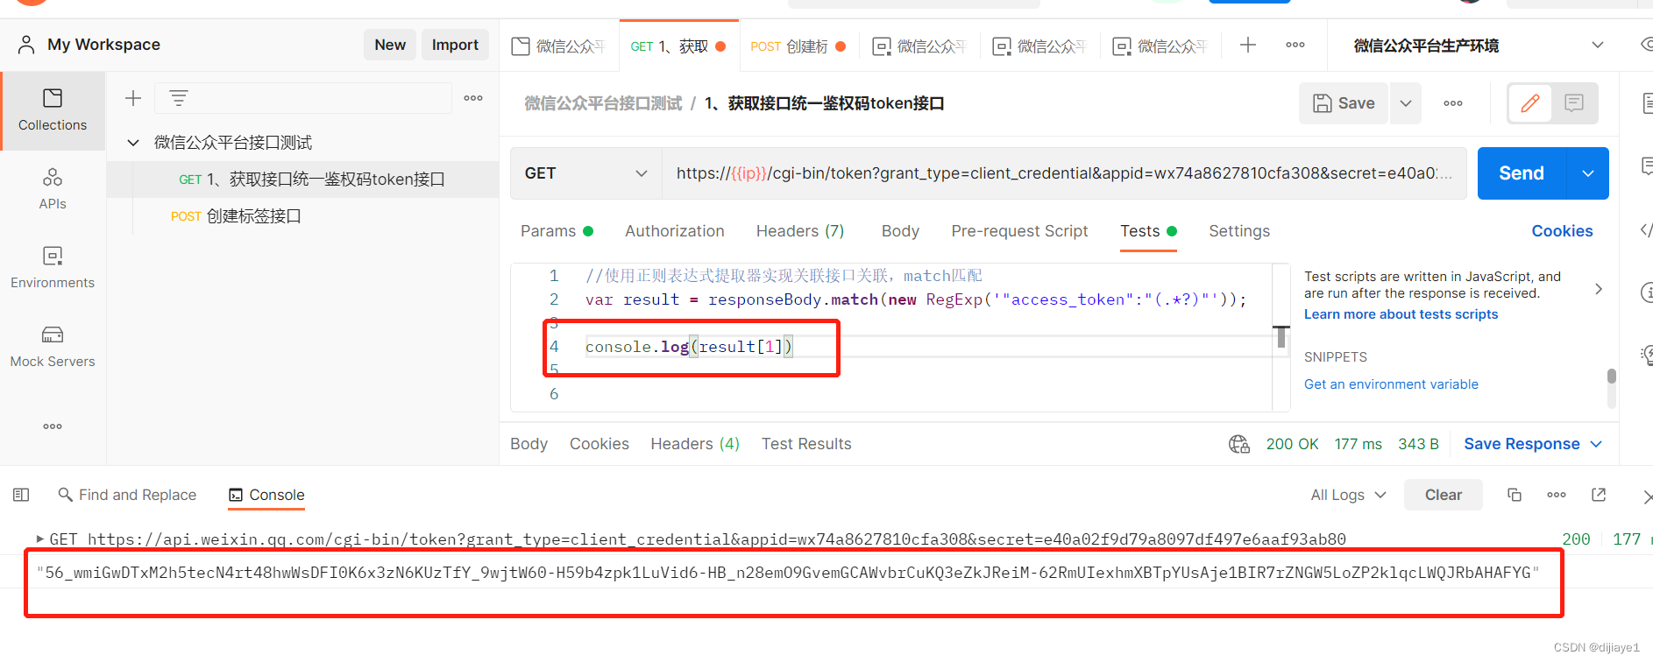Create new collection with the plus icon
The height and width of the screenshot is (662, 1653).
[x=133, y=98]
